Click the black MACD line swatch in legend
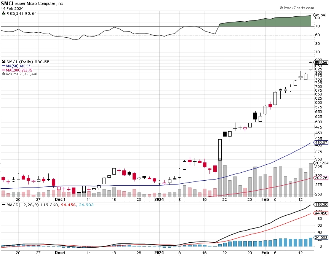This screenshot has width=331, height=256. [3, 205]
